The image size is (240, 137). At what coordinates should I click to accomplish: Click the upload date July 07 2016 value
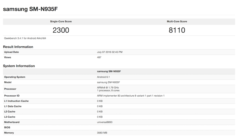pos(110,52)
